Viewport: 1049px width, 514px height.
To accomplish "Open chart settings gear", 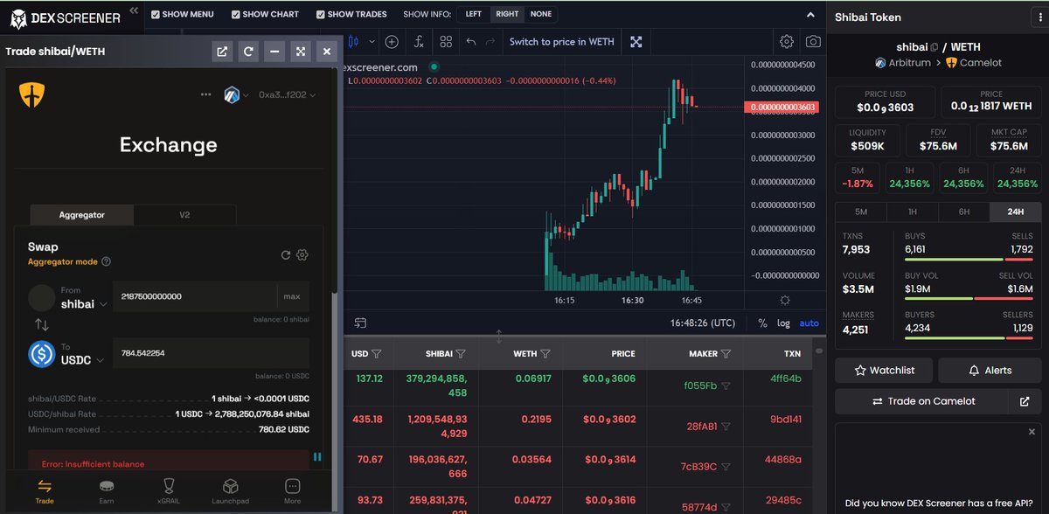I will 787,41.
